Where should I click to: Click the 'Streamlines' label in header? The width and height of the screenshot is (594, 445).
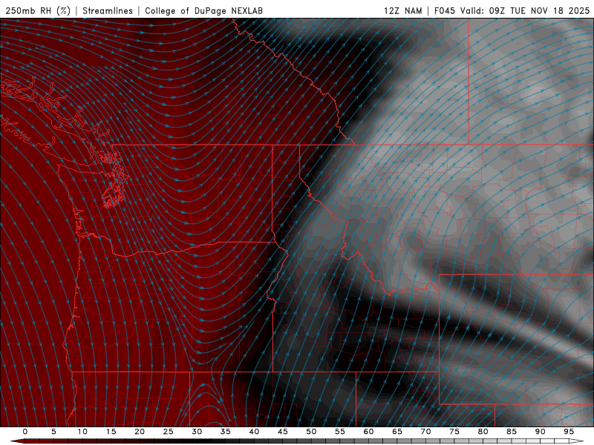click(x=108, y=10)
